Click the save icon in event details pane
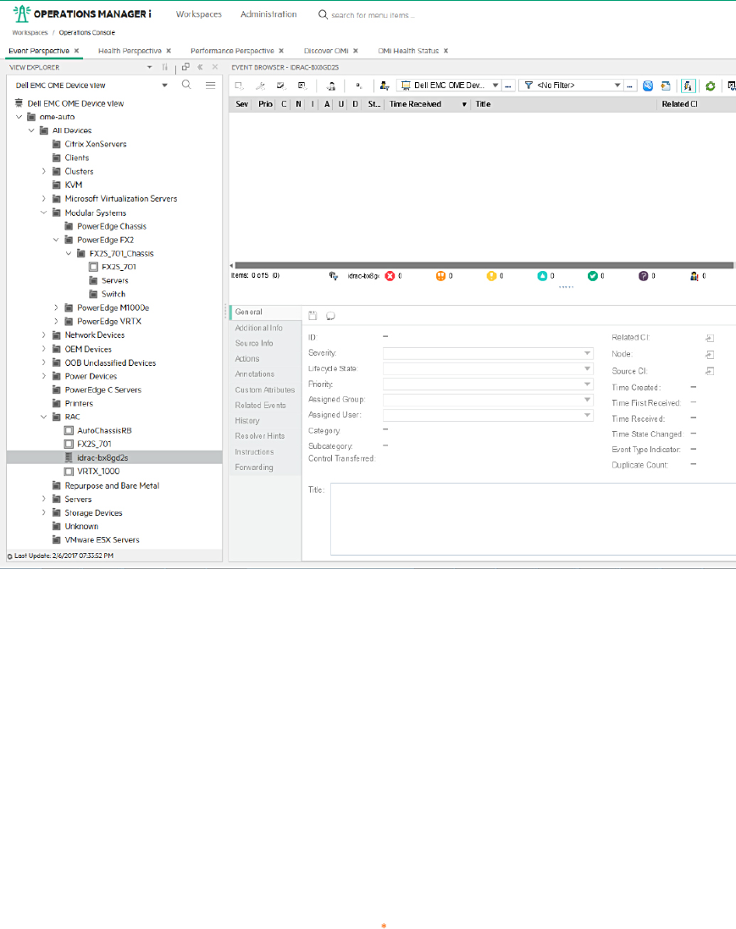 (x=313, y=316)
